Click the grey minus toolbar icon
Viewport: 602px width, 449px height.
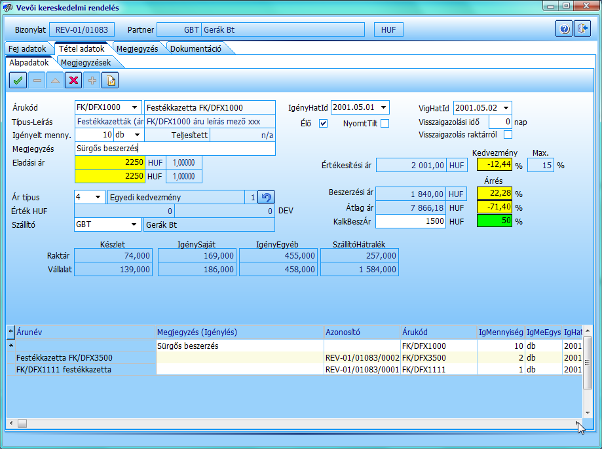pyautogui.click(x=37, y=81)
